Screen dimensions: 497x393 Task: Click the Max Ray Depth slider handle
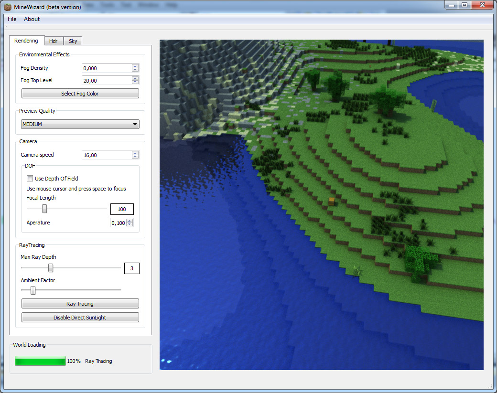point(51,268)
